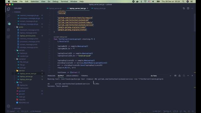Collapse the tmp folder
Viewport: 201px width, 113px height.
tap(20, 82)
